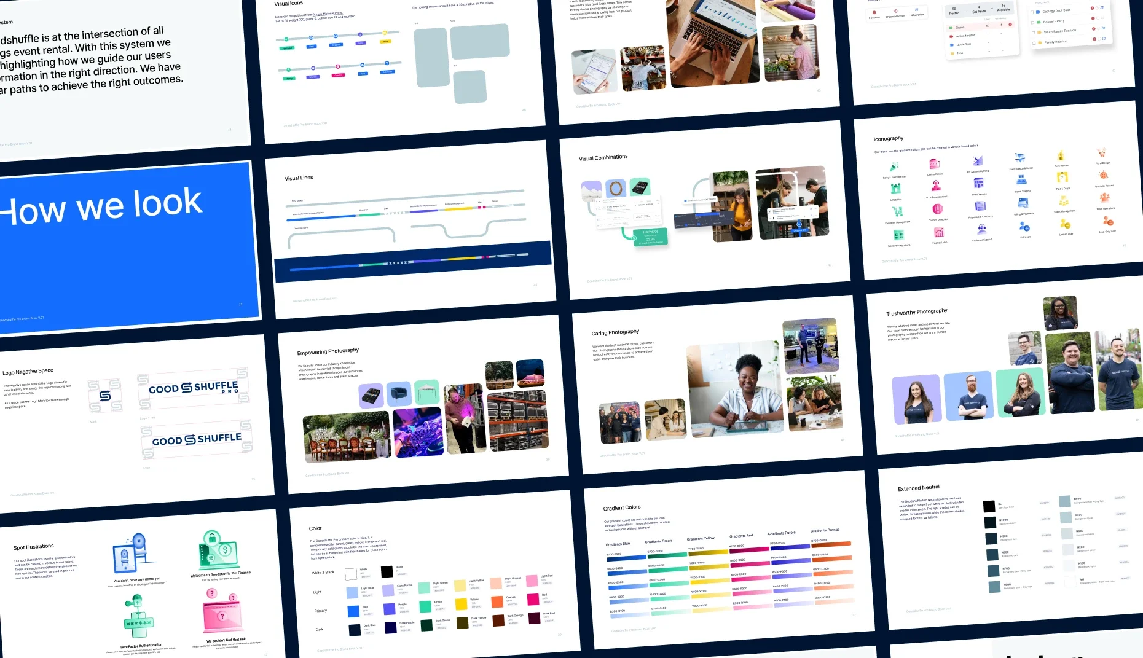Select the Client Management icon

point(1064,201)
